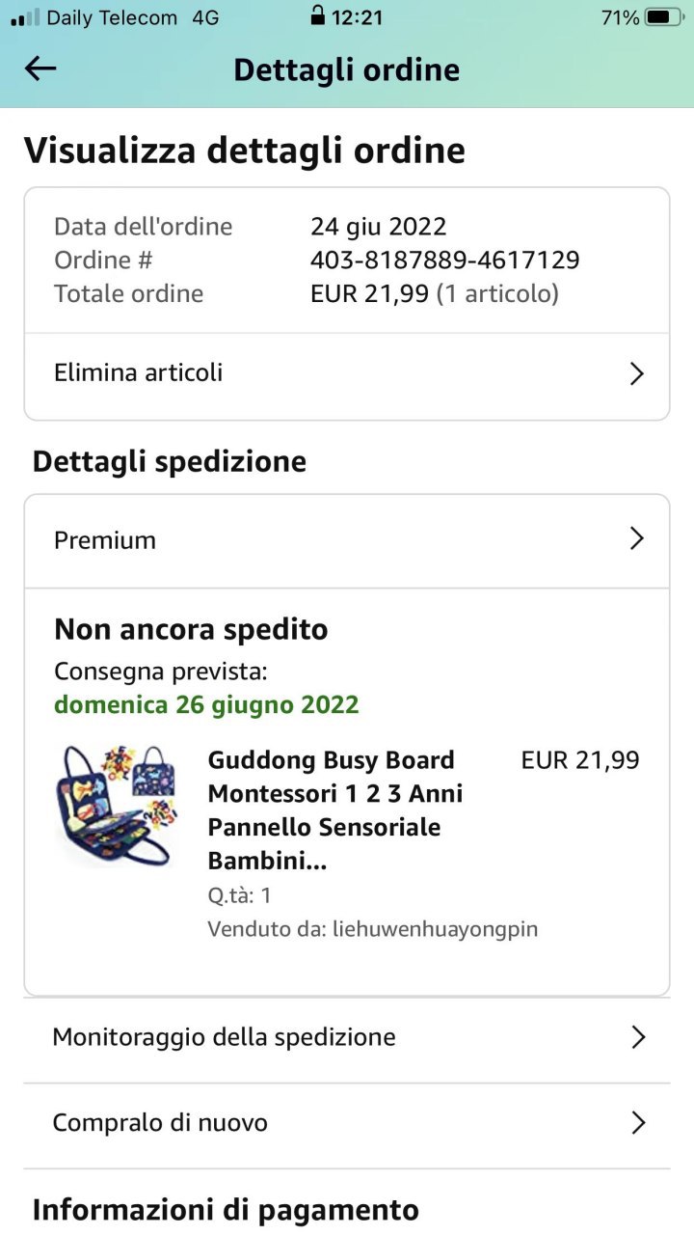The width and height of the screenshot is (694, 1235).
Task: Tap Compralo di nuovo
Action: point(160,1123)
